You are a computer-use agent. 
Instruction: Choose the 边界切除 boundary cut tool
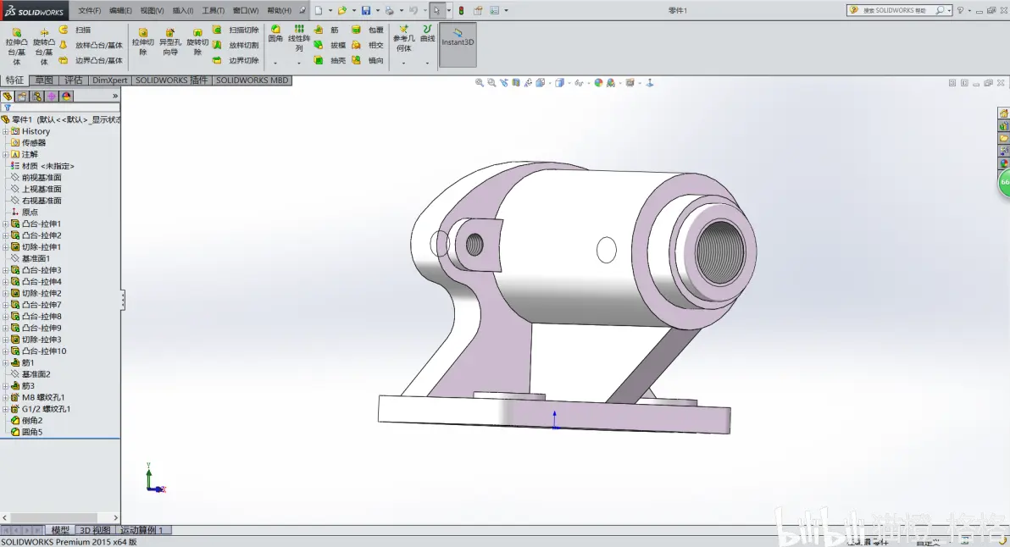point(236,60)
